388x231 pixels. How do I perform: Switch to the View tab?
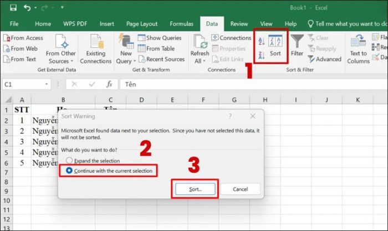tap(266, 24)
